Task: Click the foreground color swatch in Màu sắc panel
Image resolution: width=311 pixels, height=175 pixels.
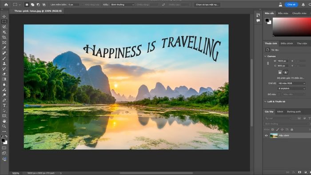Action: click(267, 20)
